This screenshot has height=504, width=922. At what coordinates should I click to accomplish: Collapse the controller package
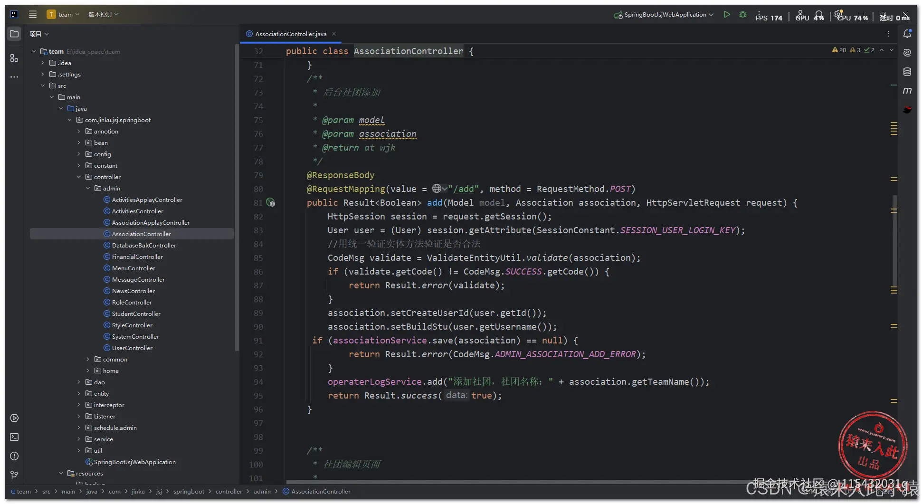coord(79,177)
